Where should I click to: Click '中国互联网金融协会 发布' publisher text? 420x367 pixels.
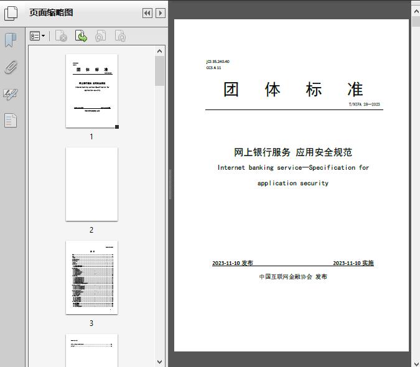pos(293,277)
